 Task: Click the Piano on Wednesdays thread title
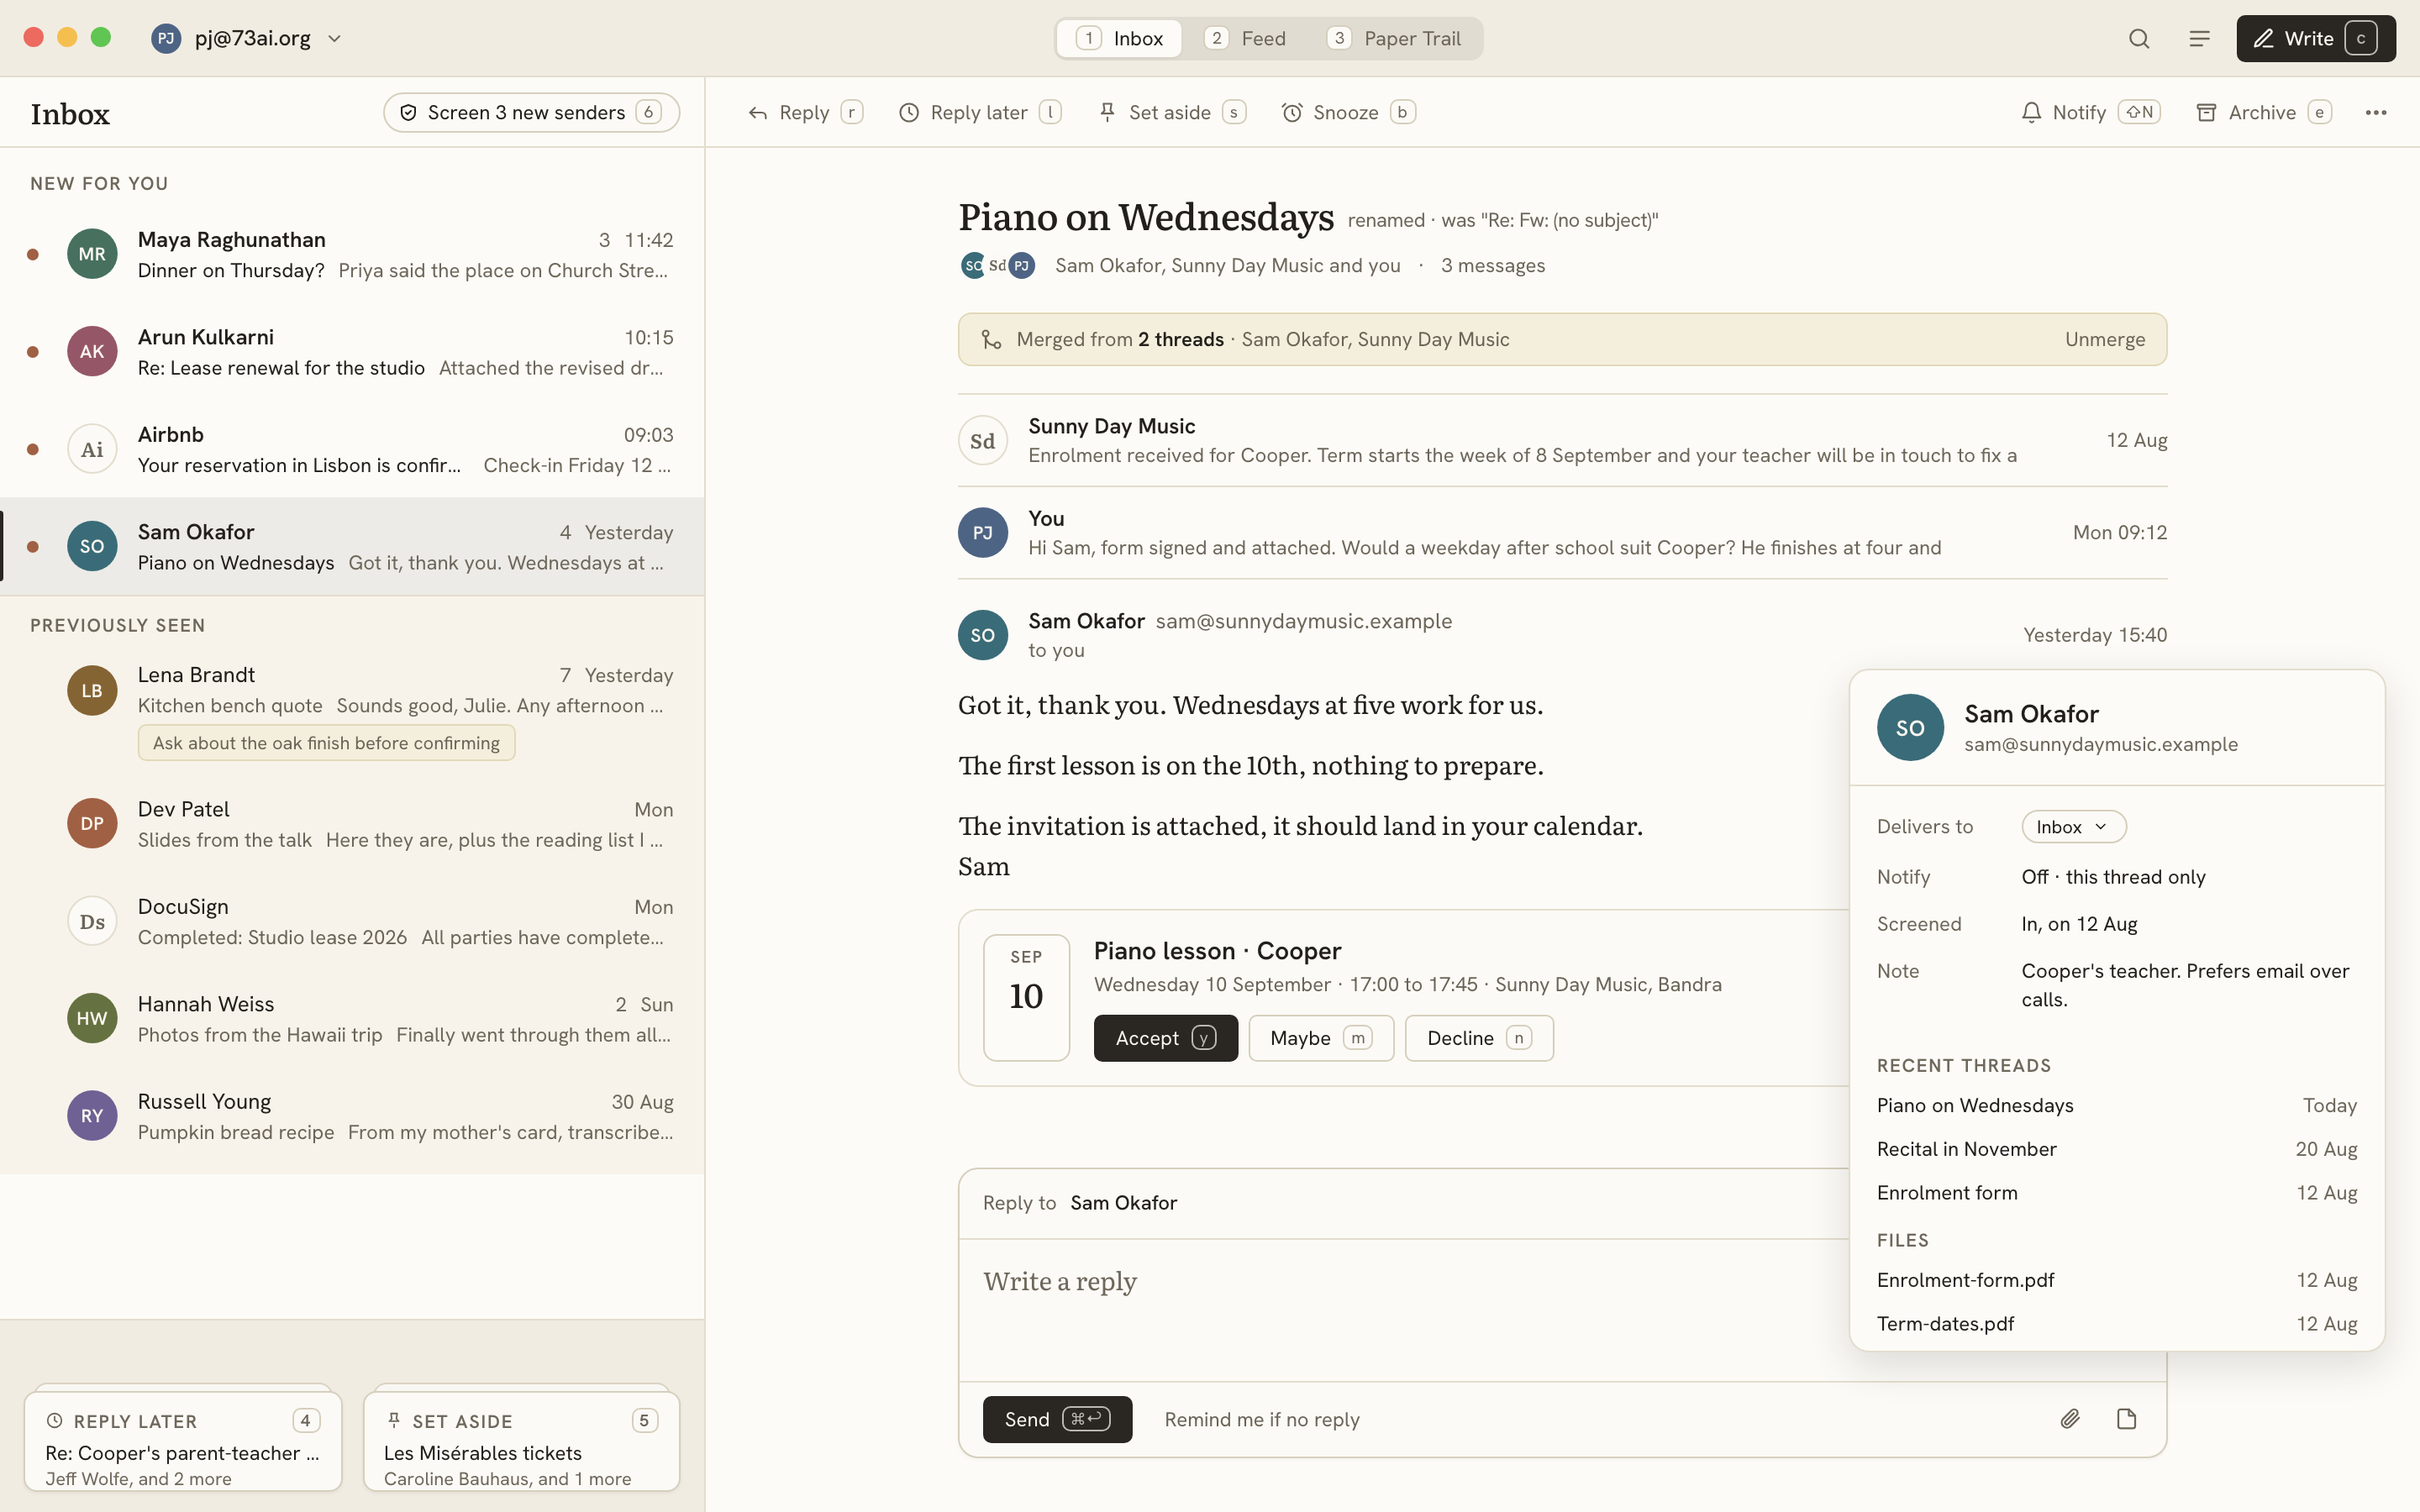coord(1146,217)
